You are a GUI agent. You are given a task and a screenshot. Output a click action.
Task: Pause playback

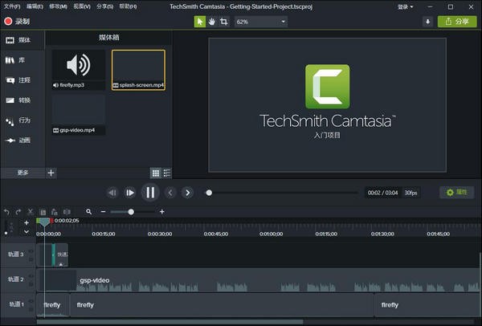click(150, 193)
